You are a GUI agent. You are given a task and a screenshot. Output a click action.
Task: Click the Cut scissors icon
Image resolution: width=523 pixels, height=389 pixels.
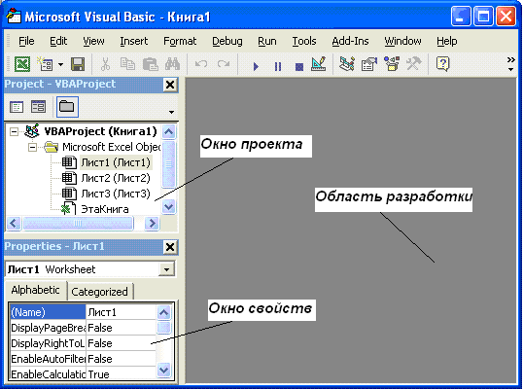105,64
